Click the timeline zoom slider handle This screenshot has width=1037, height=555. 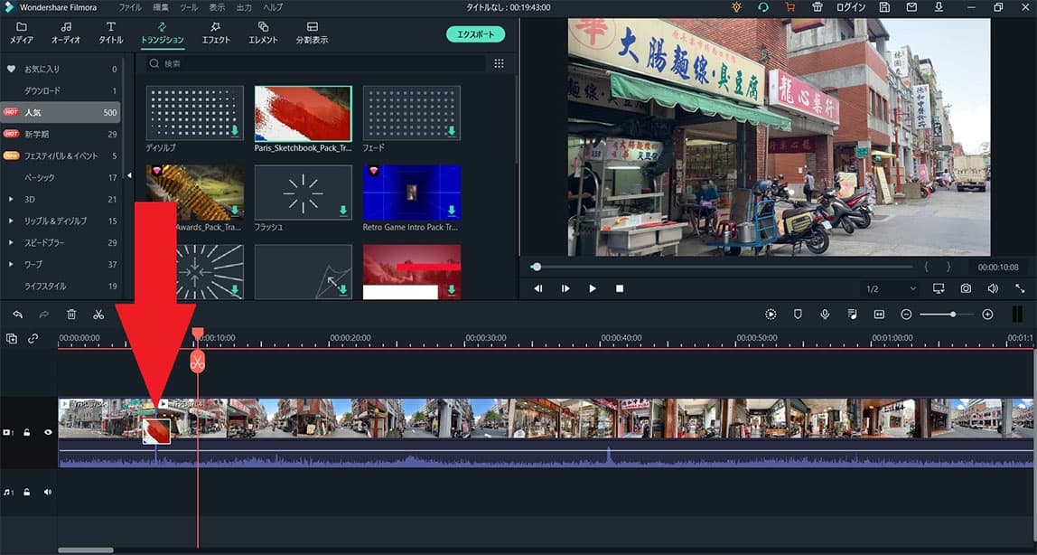pos(952,314)
